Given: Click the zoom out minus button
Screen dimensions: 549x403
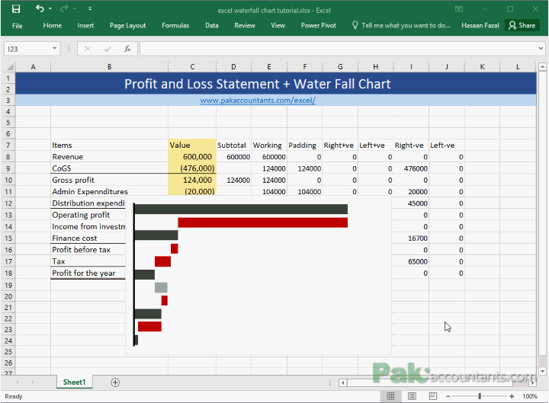Looking at the screenshot, I should [448, 396].
